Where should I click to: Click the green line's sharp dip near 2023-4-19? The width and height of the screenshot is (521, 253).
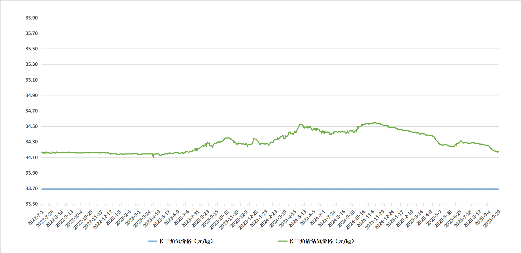pyautogui.click(x=153, y=157)
